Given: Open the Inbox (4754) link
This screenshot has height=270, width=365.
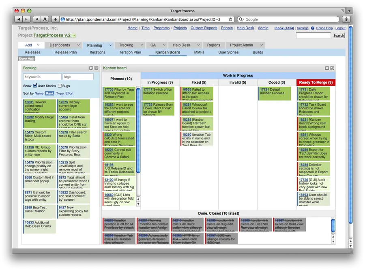Looking at the screenshot, I should 284,28.
